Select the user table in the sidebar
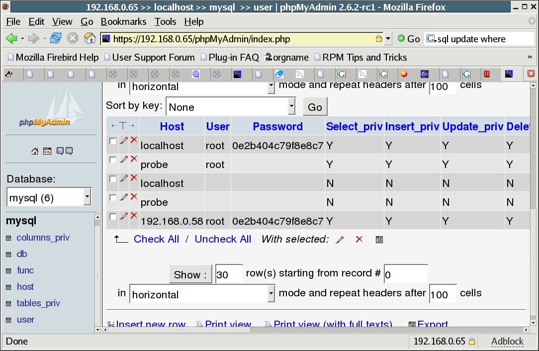Screen dimensions: 539x351 coord(25,319)
